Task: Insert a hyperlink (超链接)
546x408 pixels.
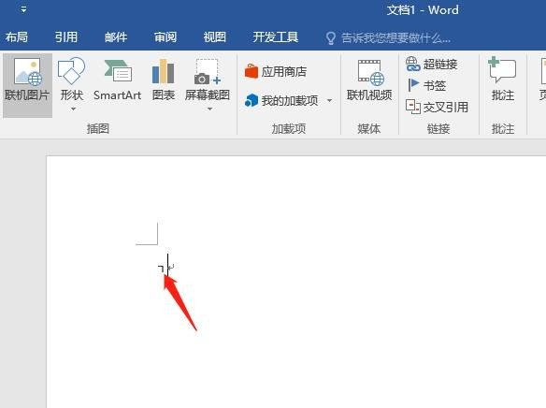Action: click(x=432, y=65)
